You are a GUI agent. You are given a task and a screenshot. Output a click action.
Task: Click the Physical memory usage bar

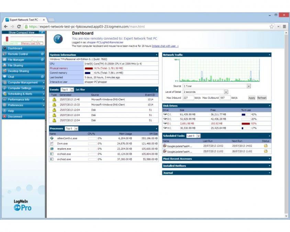[x=89, y=68]
